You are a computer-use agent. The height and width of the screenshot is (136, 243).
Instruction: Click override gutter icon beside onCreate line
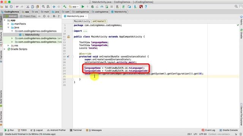click(68, 56)
